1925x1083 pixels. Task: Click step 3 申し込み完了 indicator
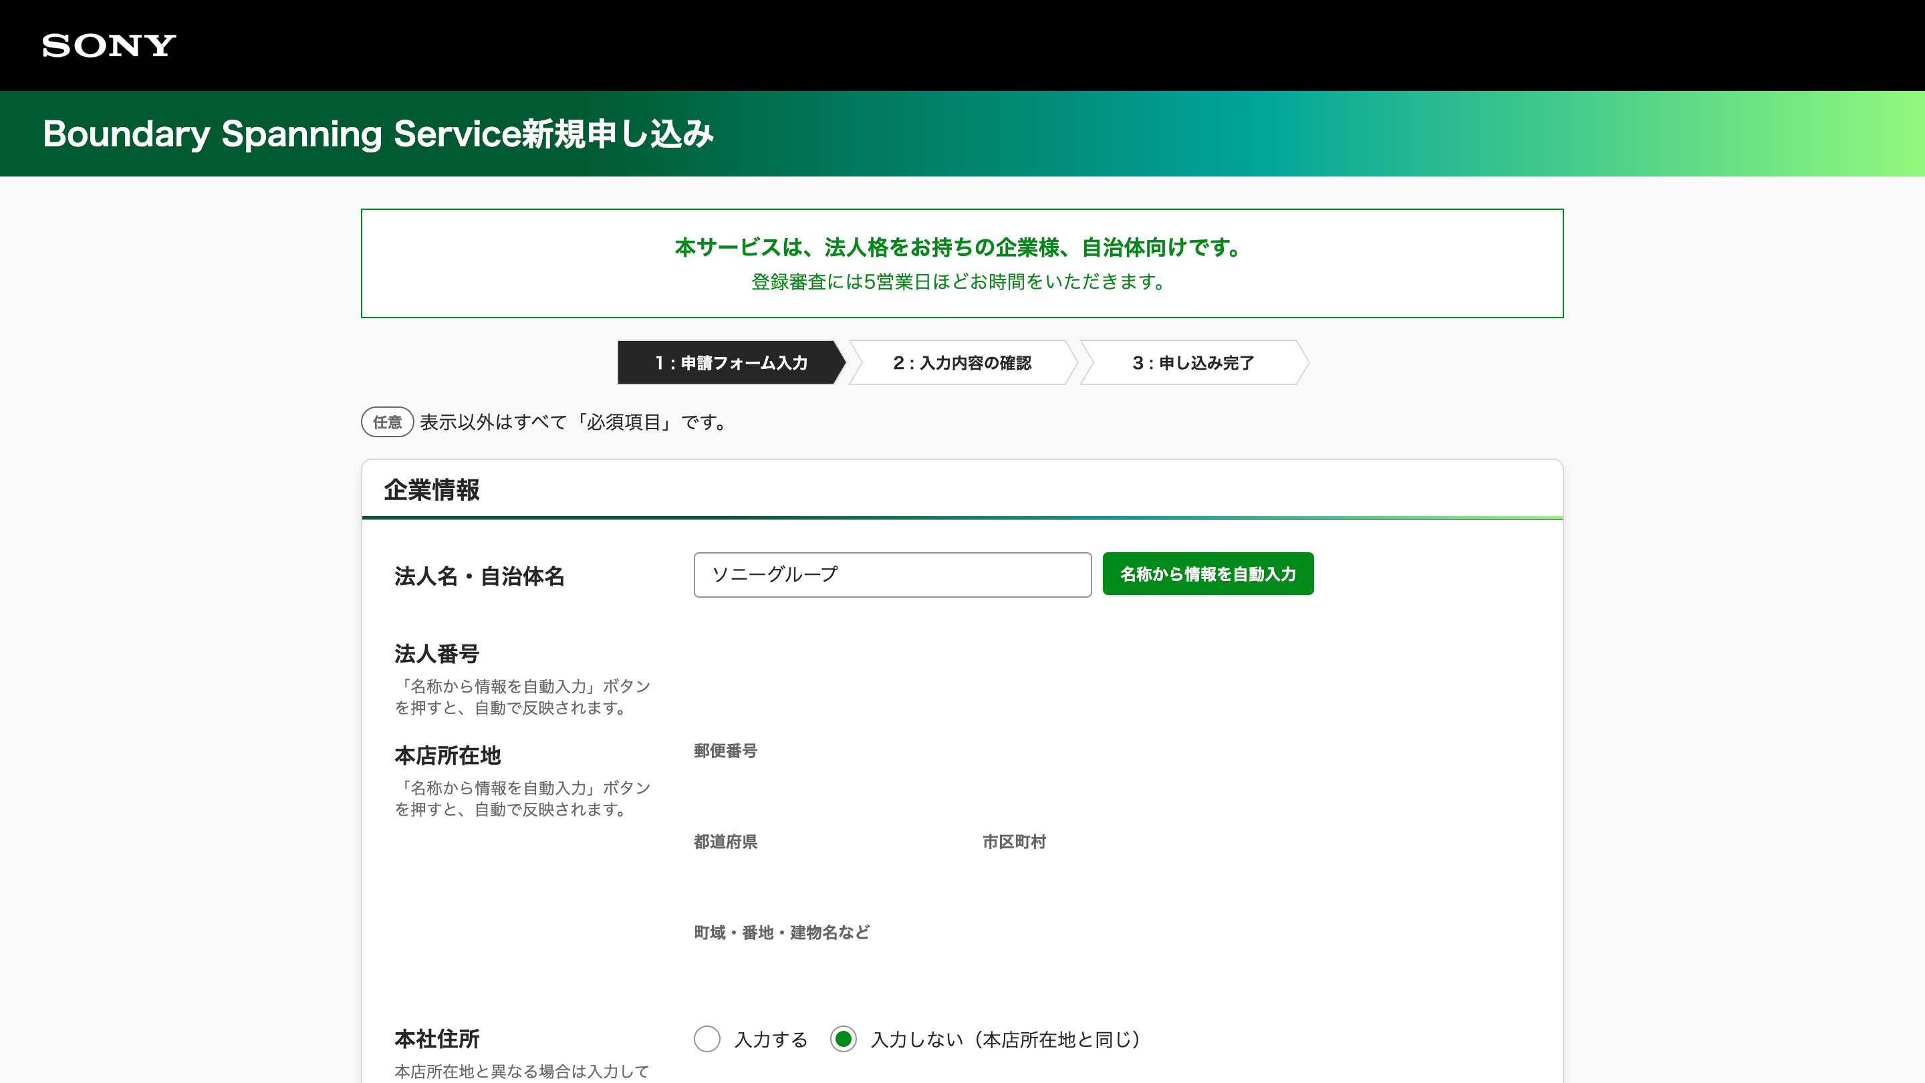coord(1193,363)
